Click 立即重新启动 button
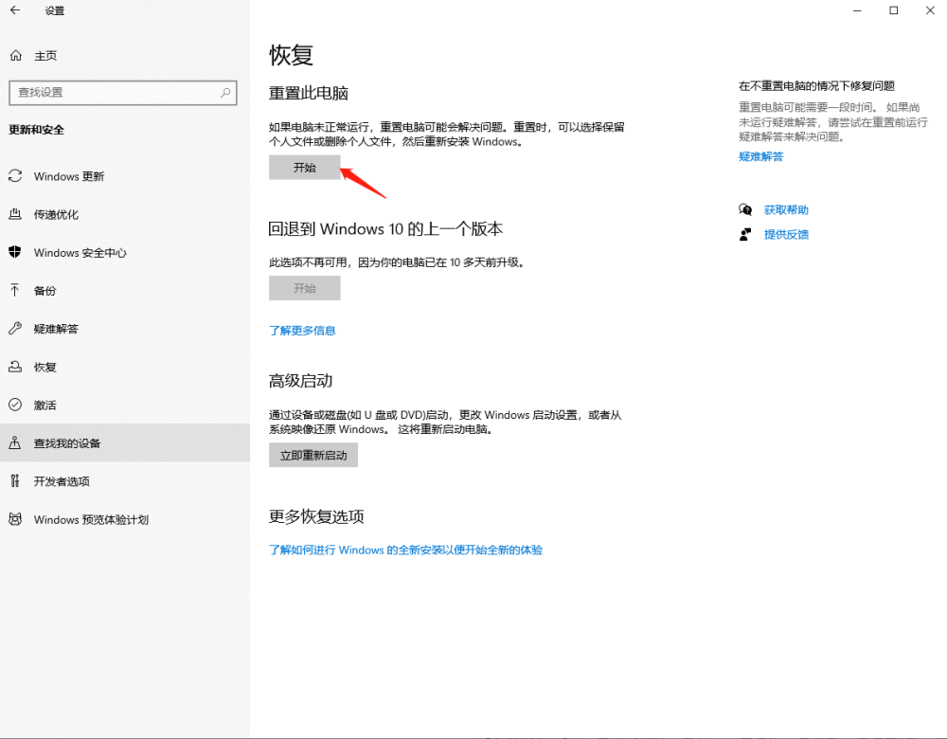The image size is (947, 739). click(x=313, y=455)
